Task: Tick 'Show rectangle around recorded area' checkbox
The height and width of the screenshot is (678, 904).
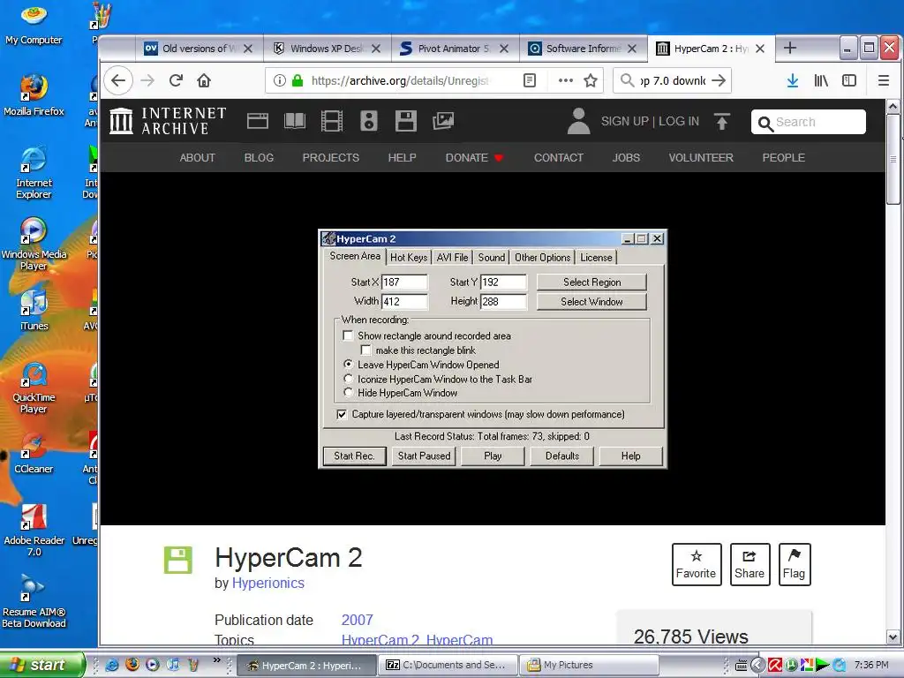Action: coord(348,335)
